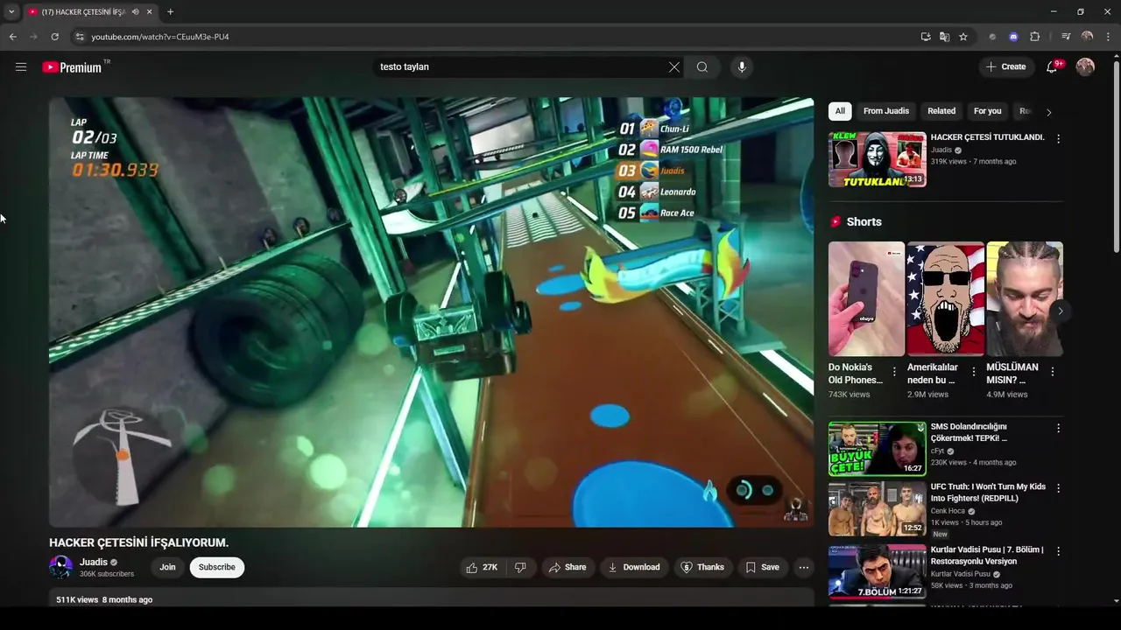Dislike the video with thumbs-down icon
Screen dimensions: 1121x630
tap(520, 567)
